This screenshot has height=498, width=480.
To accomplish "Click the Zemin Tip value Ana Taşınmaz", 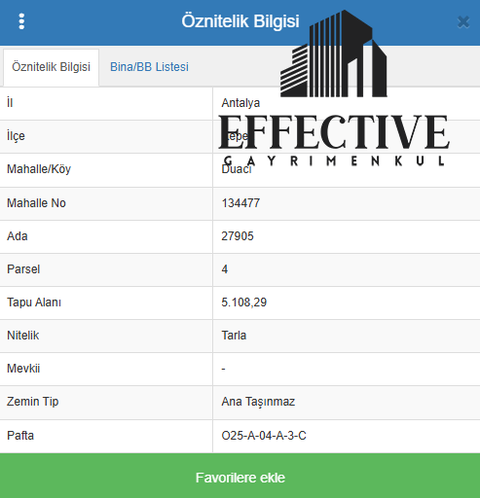I will coord(258,402).
